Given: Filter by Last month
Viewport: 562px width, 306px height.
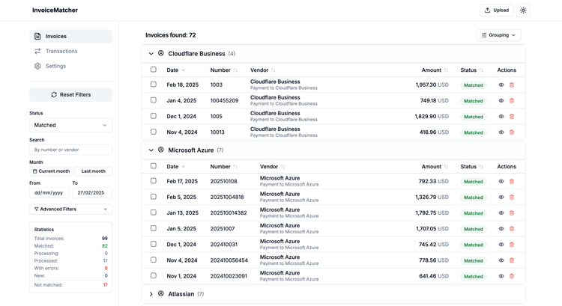Looking at the screenshot, I should (x=93, y=171).
